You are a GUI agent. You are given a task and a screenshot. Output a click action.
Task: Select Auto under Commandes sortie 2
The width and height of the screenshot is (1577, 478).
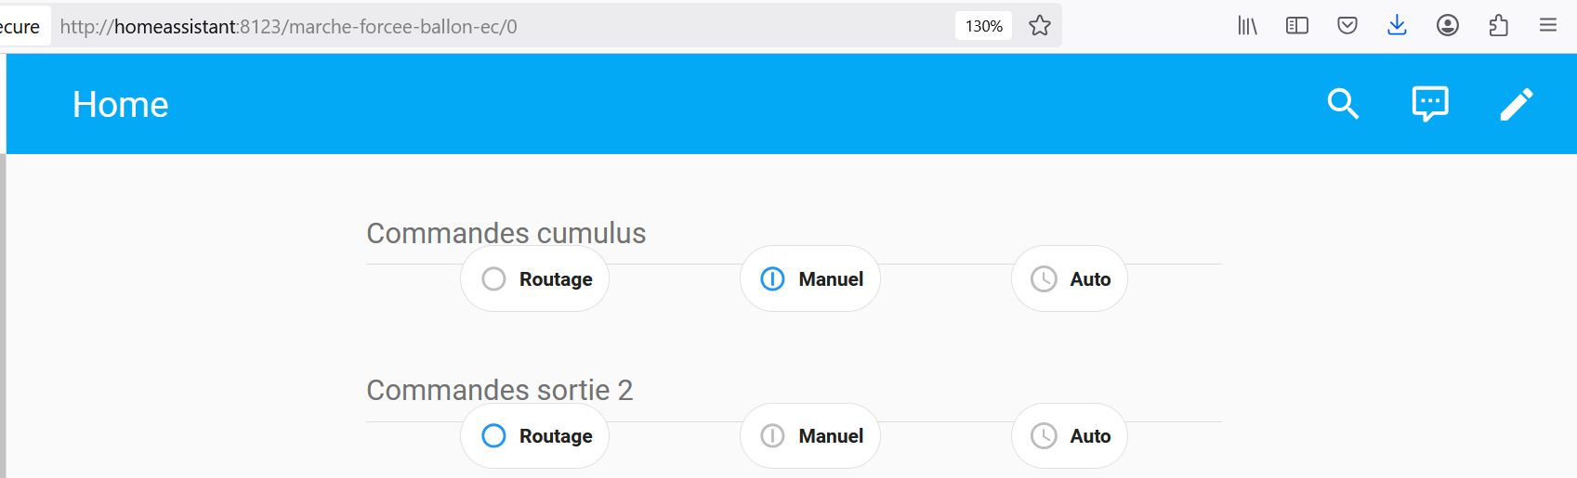point(1070,436)
